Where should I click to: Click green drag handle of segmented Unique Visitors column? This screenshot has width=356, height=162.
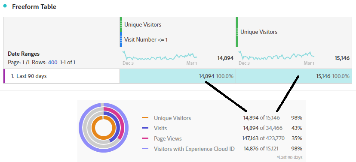[121, 24]
